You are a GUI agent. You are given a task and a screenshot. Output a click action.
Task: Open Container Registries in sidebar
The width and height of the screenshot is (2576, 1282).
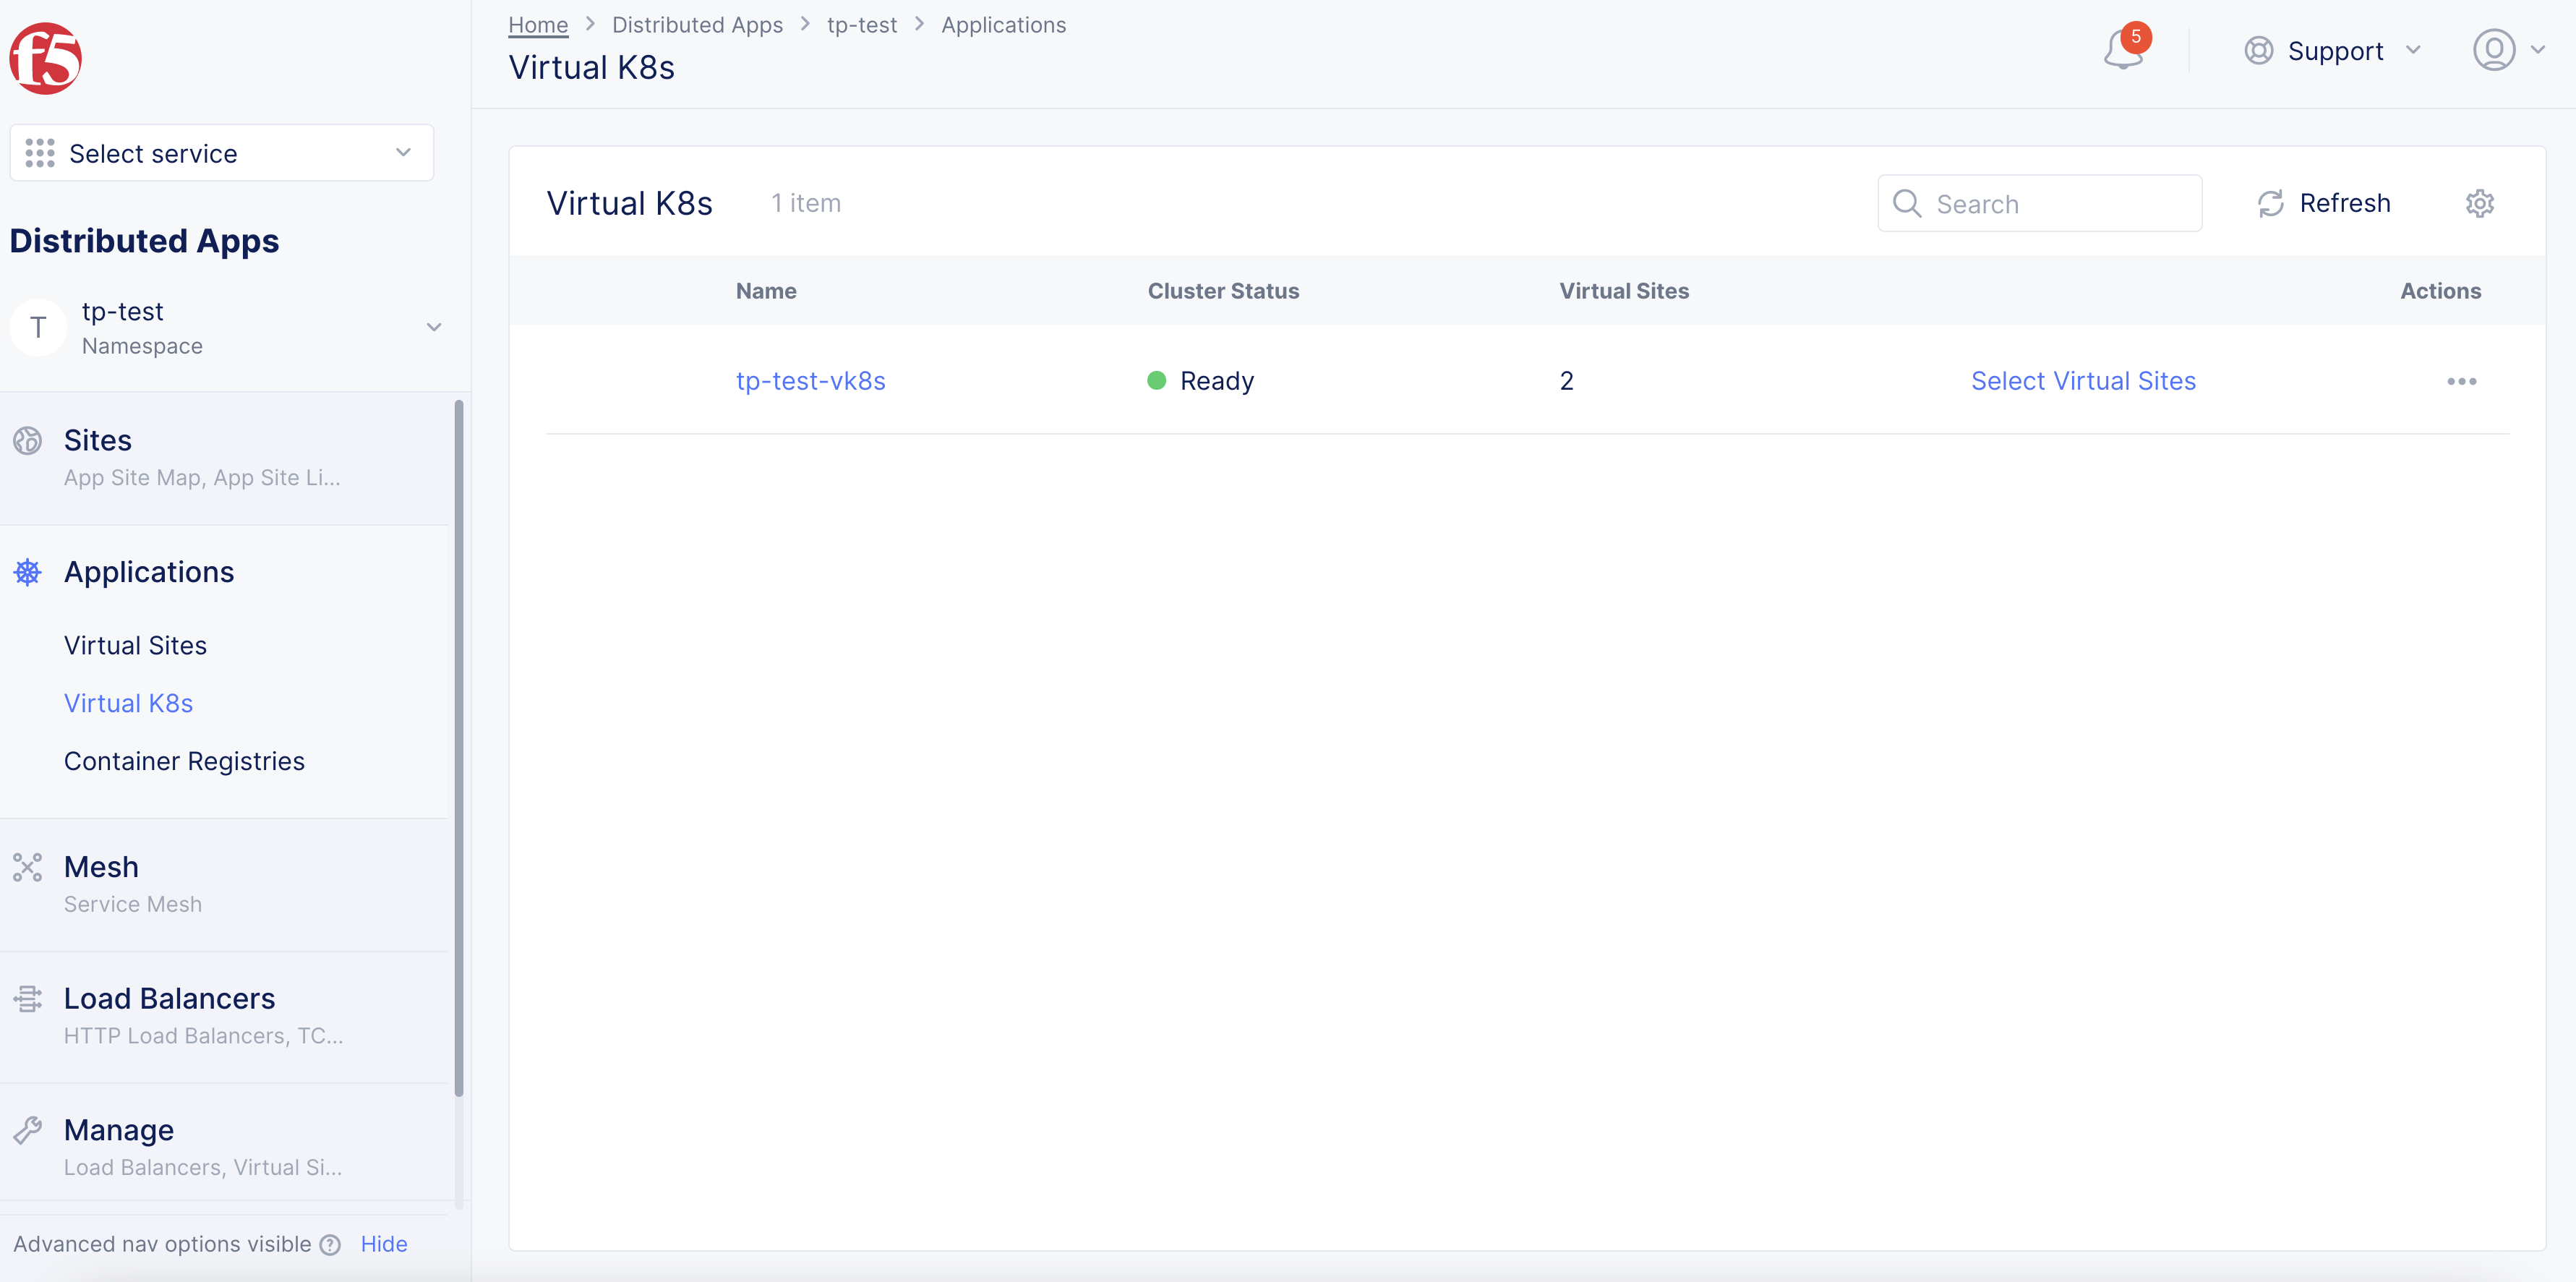[184, 761]
